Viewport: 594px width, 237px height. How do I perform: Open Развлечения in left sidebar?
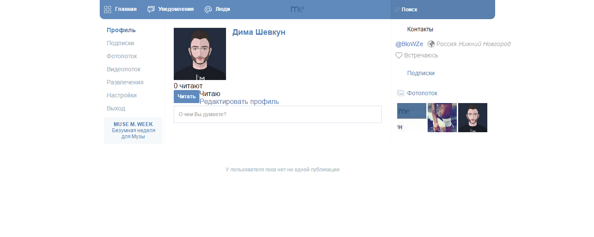[125, 82]
